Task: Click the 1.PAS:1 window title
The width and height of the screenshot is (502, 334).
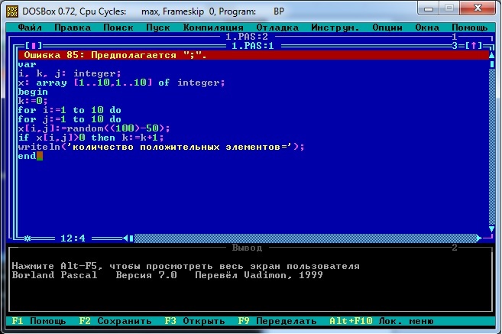Action: coord(253,46)
